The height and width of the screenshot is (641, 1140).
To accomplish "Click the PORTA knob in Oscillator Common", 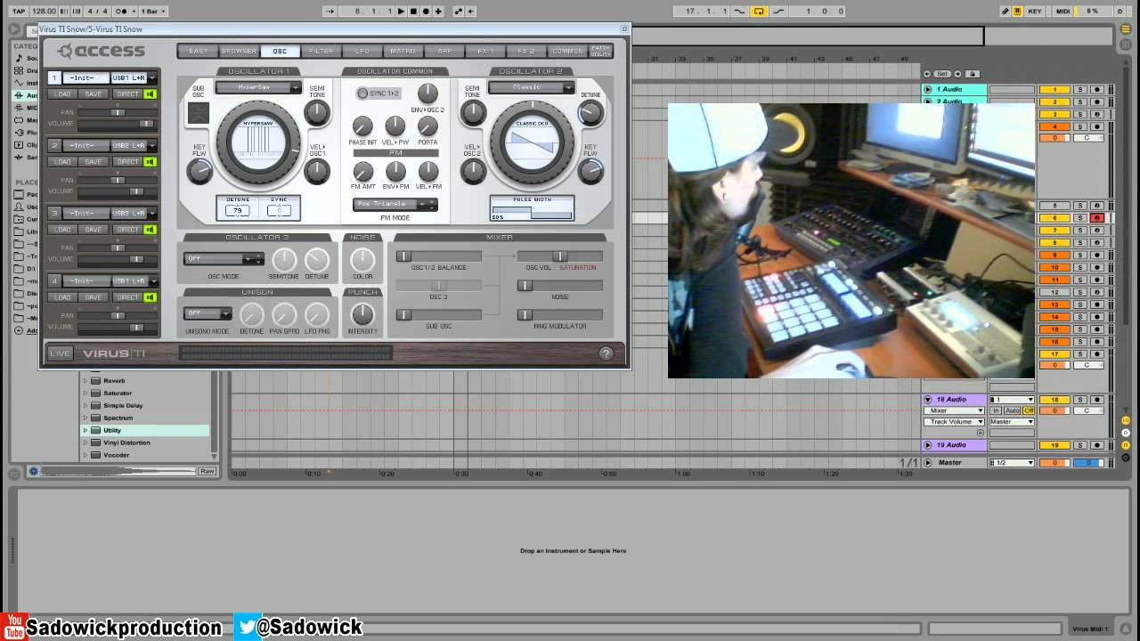I will pyautogui.click(x=427, y=126).
